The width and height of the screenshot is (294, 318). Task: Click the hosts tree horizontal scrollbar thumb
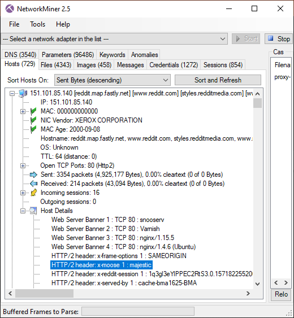point(44,294)
